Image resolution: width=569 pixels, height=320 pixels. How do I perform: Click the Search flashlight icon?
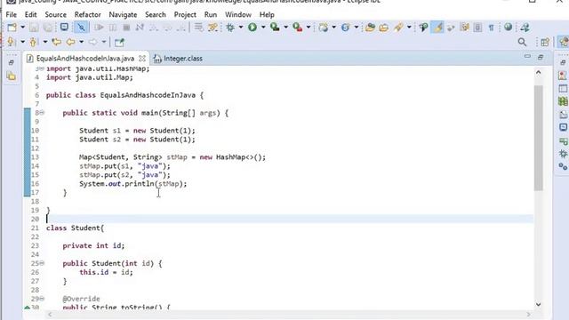coord(398,28)
